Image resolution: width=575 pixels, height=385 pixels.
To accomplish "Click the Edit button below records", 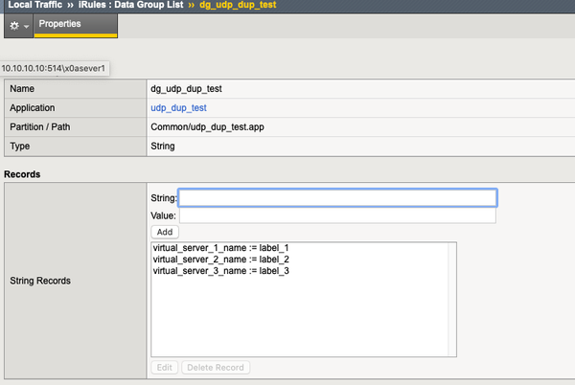I will click(x=164, y=368).
